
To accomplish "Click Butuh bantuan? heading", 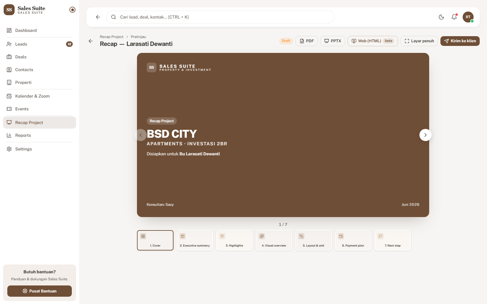I will [40, 272].
